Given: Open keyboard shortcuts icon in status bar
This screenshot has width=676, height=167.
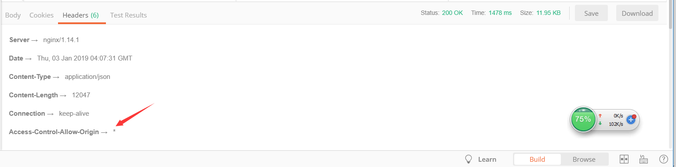Looking at the screenshot, I should (644, 159).
